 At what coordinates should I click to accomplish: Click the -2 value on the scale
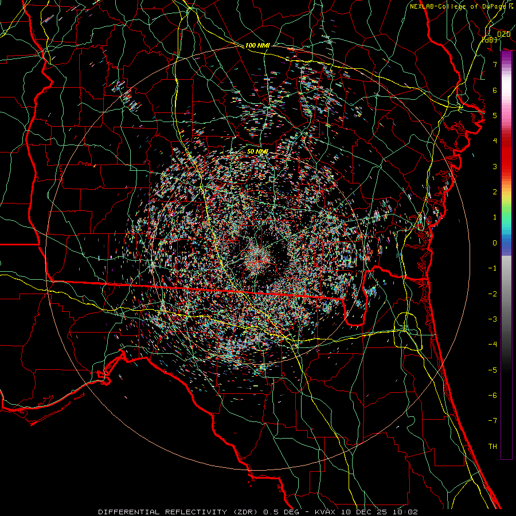[x=492, y=294]
